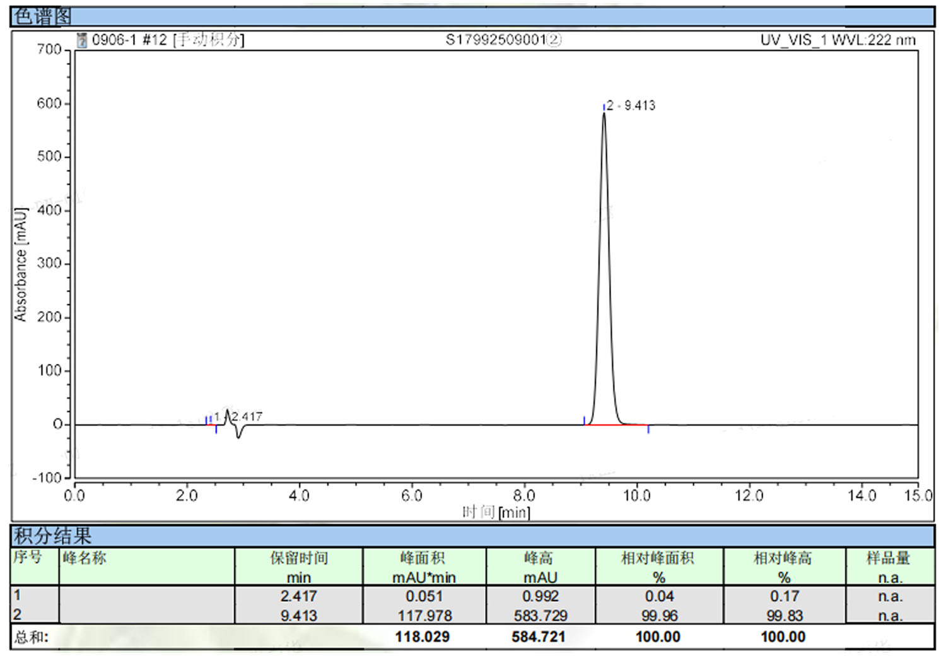Click the peak 1 label reading 2.417
The width and height of the screenshot is (946, 656).
pos(245,416)
